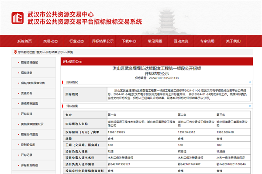Image resolution: width=262 pixels, height=174 pixels.
Task: Click the red 评标结果公示 panel header
Action: (157, 61)
